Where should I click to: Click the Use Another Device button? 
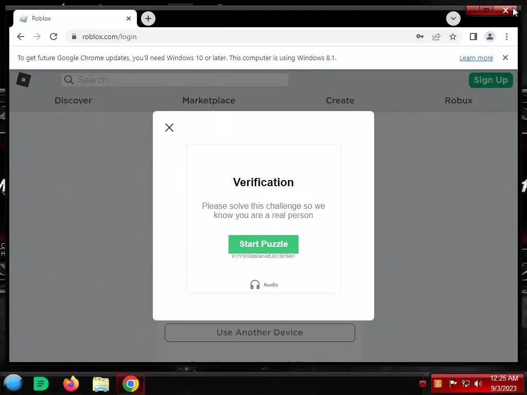[x=259, y=333]
